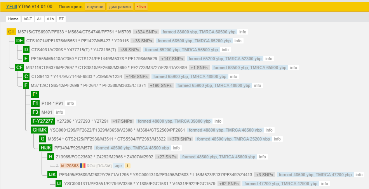Expand +449 SNPs for C
The width and height of the screenshot is (369, 189).
click(x=137, y=76)
